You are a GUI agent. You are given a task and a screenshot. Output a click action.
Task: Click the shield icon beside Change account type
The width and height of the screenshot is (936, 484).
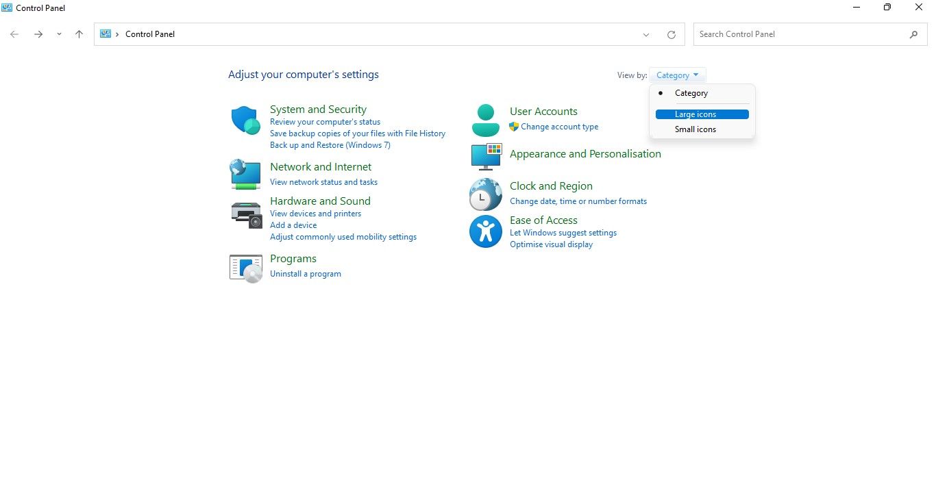pyautogui.click(x=514, y=127)
